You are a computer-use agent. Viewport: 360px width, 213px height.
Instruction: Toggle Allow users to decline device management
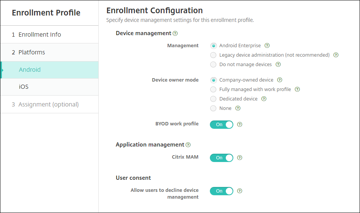[222, 191]
